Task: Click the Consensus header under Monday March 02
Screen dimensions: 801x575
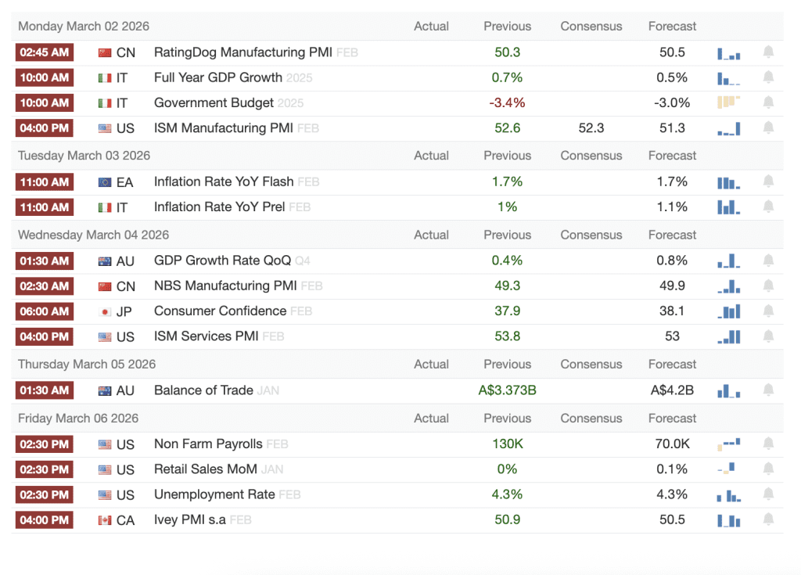Action: 591,27
